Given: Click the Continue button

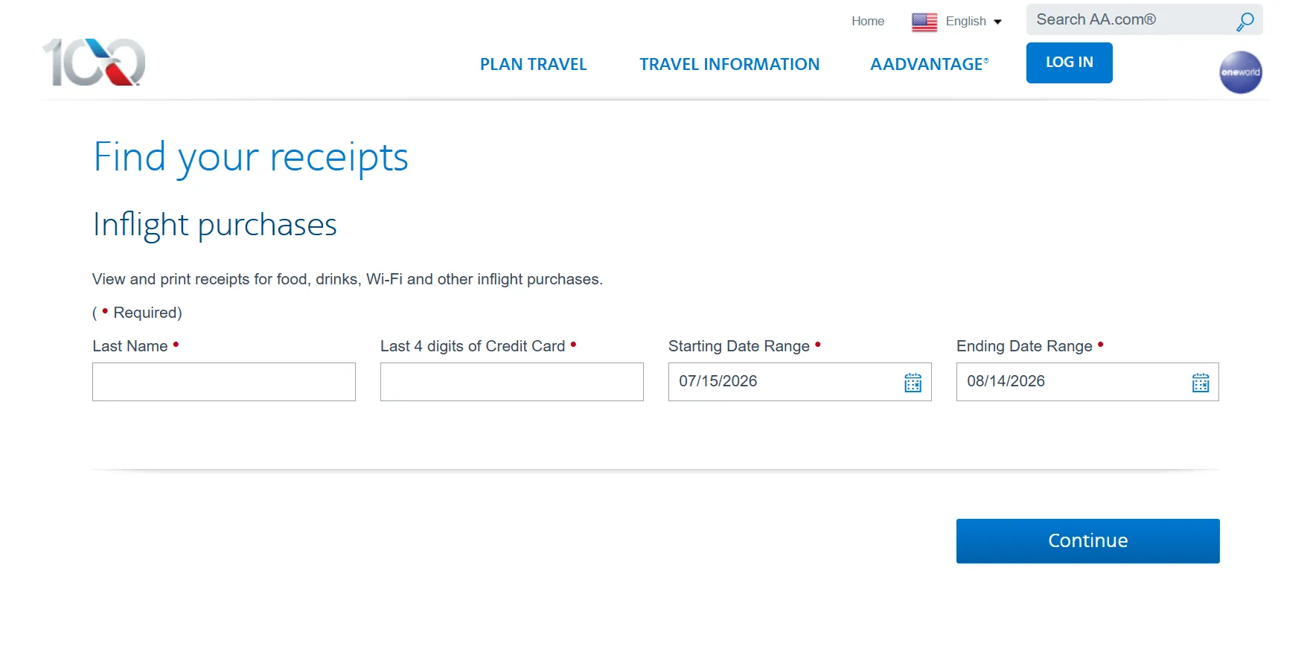Looking at the screenshot, I should pyautogui.click(x=1087, y=541).
